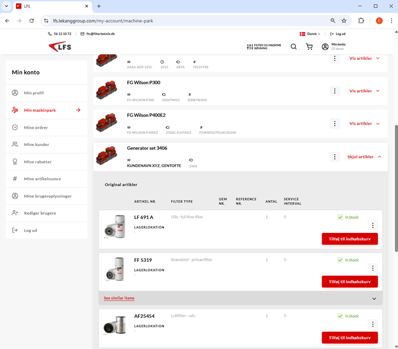398x349 pixels.
Task: Open the tab search dropdown arrow
Action: [6, 6]
